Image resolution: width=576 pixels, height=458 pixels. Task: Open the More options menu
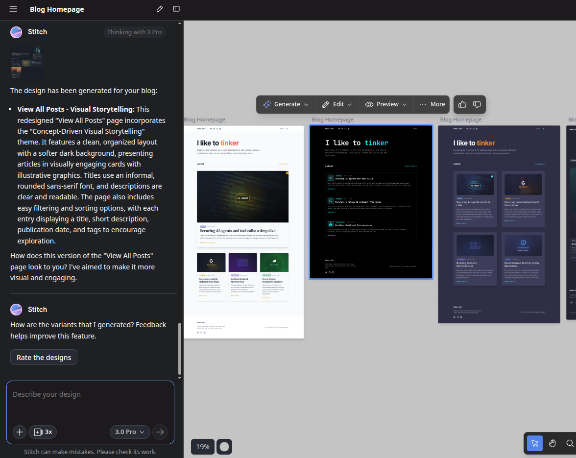432,104
